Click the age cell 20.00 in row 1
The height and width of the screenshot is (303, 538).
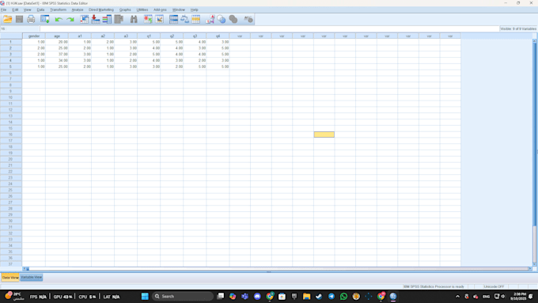57,42
